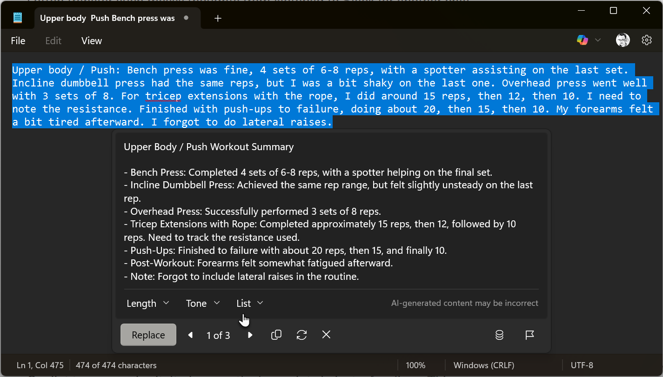Expand the Tone dropdown
The height and width of the screenshot is (377, 663).
[203, 303]
